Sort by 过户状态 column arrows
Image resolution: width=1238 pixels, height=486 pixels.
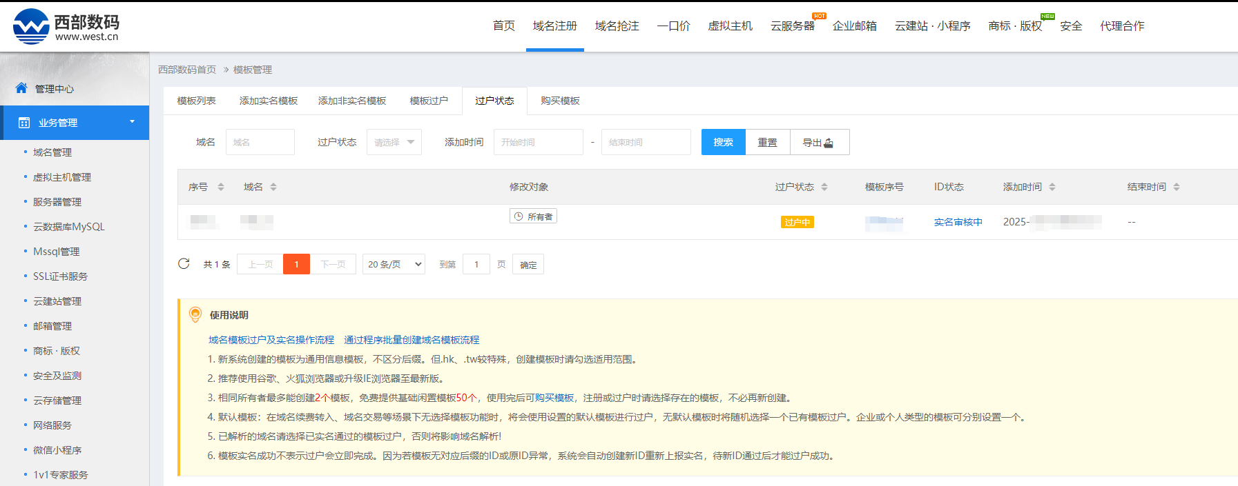pos(824,187)
